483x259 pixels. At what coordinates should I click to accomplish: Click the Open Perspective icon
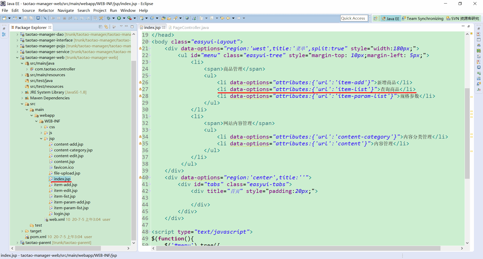(376, 18)
